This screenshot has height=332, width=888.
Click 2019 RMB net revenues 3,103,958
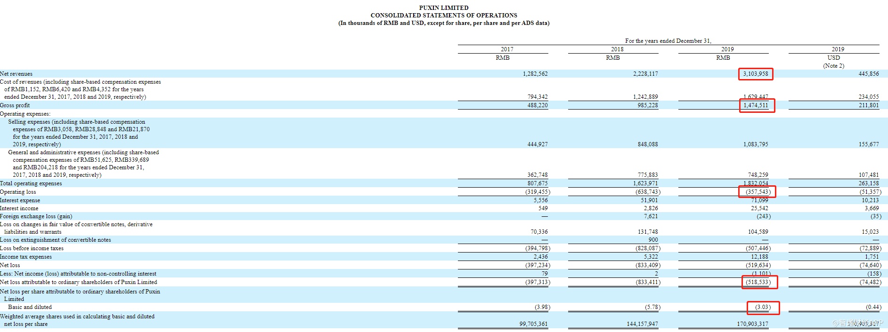coord(756,74)
